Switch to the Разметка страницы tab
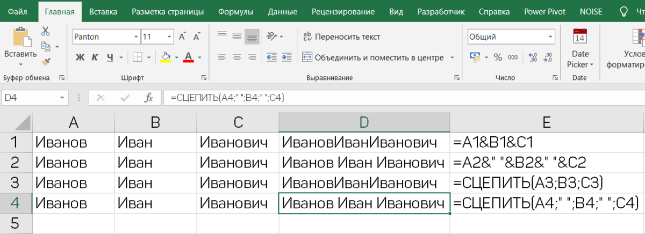 pos(167,11)
